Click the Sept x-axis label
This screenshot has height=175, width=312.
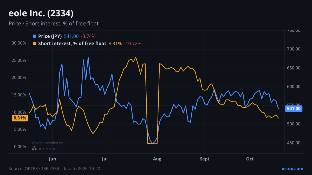pyautogui.click(x=205, y=159)
